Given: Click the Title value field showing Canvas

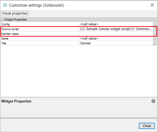Looking at the screenshot, I should coord(115,43).
